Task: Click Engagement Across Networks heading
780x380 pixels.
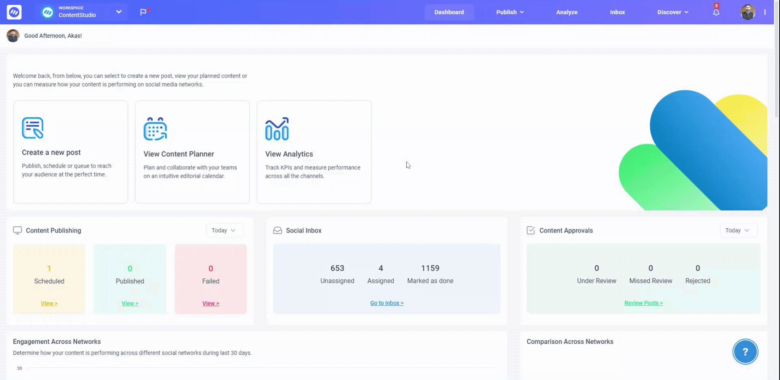Action: [x=57, y=341]
